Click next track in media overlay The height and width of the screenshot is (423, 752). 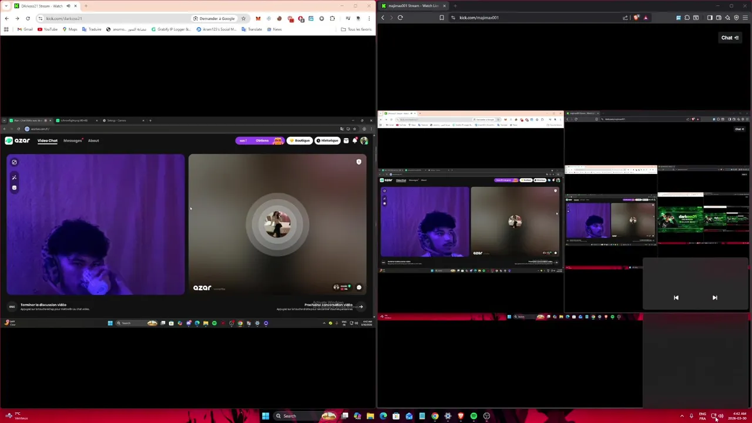[715, 298]
